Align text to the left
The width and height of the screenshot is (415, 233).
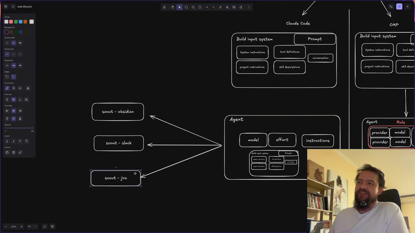(x=7, y=111)
